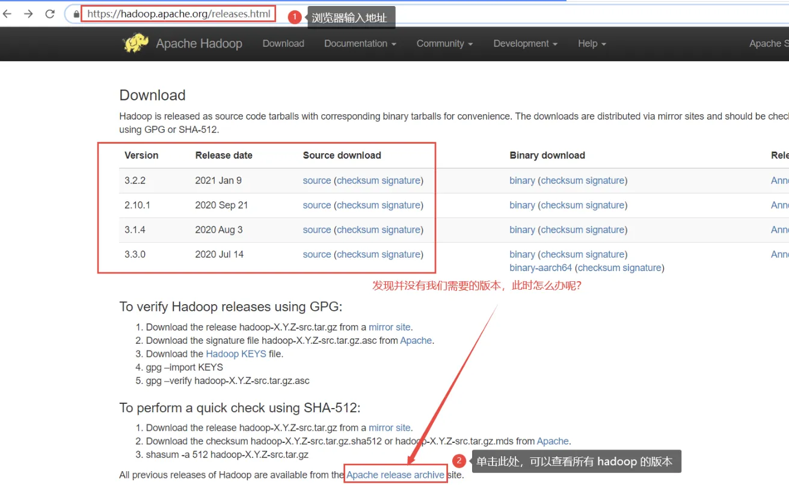Expand the Documentation dropdown menu

360,43
